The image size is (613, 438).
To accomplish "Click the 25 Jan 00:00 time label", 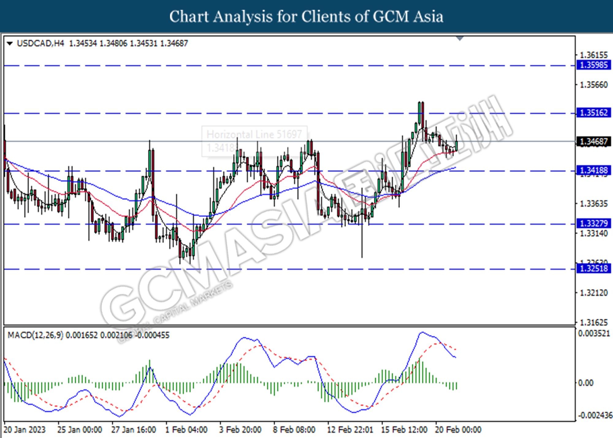I will pyautogui.click(x=80, y=430).
